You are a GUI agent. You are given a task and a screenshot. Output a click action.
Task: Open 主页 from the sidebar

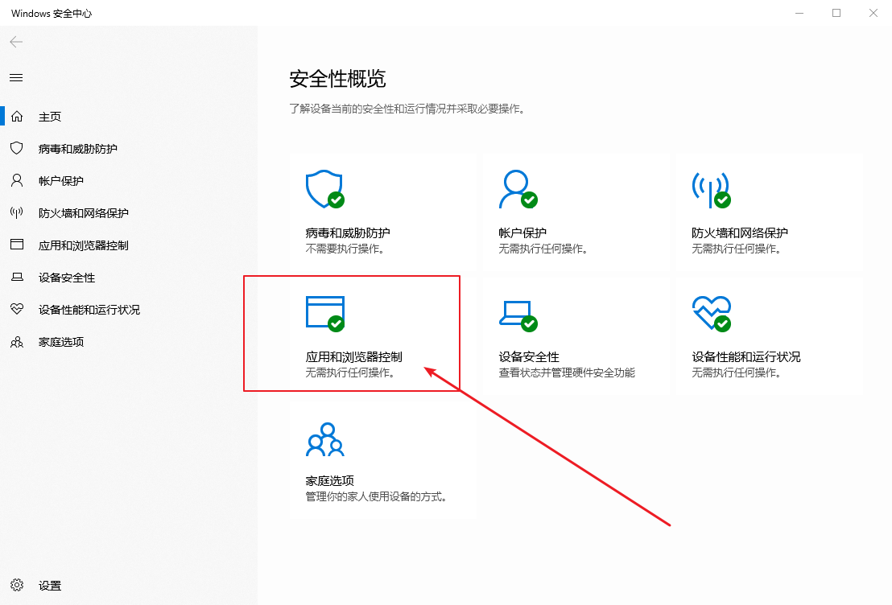point(48,116)
